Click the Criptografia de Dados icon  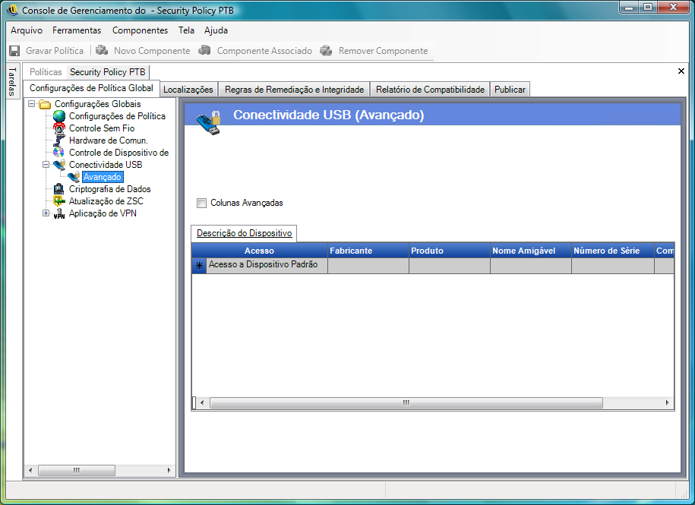pyautogui.click(x=59, y=189)
